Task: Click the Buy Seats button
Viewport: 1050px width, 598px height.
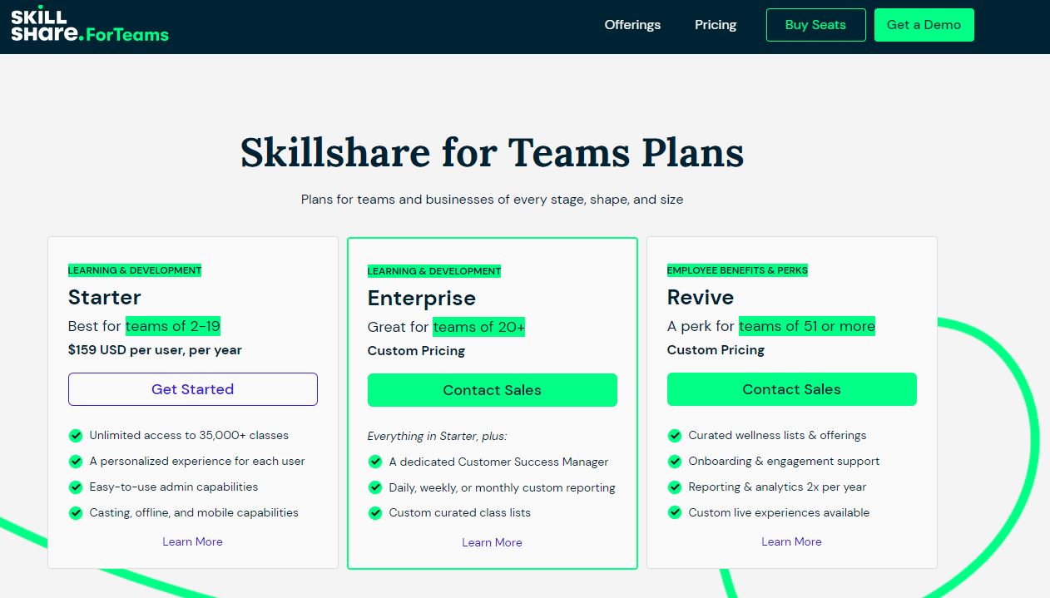Action: click(x=815, y=25)
